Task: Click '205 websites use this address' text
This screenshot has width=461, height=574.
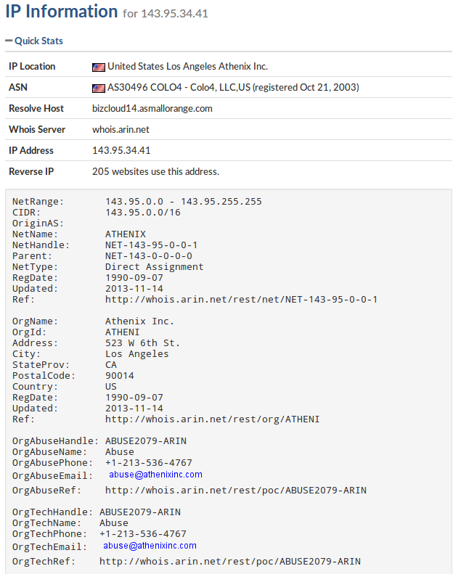Action: (155, 171)
